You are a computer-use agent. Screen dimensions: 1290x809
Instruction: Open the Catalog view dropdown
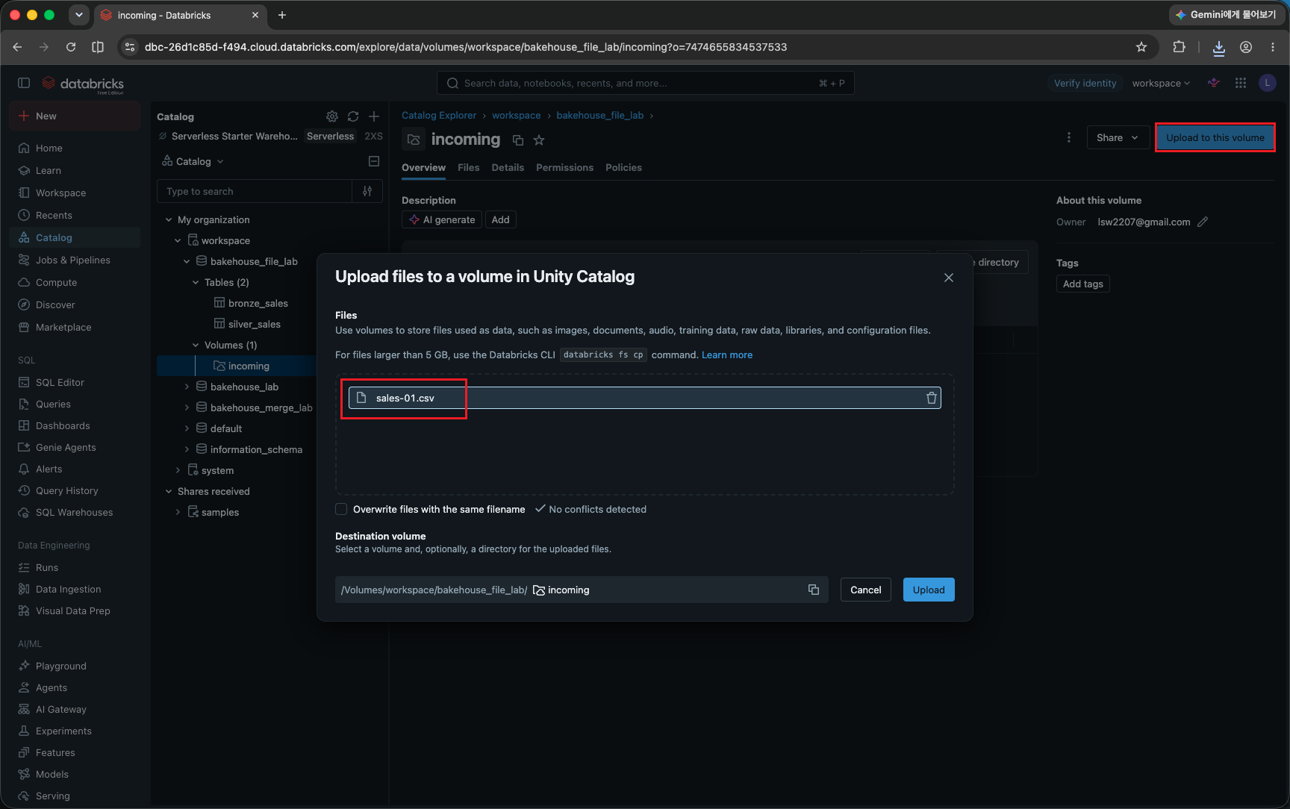(193, 161)
